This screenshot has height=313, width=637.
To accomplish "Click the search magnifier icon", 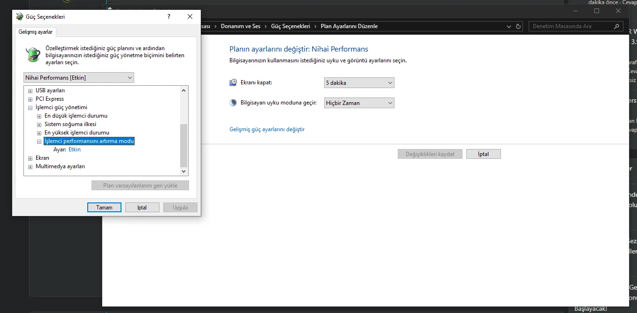I will (617, 26).
